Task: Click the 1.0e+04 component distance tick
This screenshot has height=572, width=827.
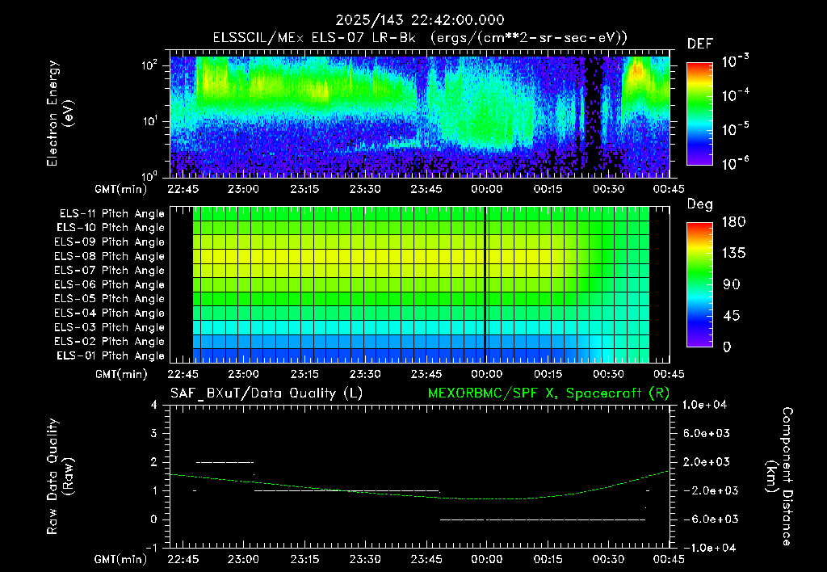Action: (x=704, y=405)
